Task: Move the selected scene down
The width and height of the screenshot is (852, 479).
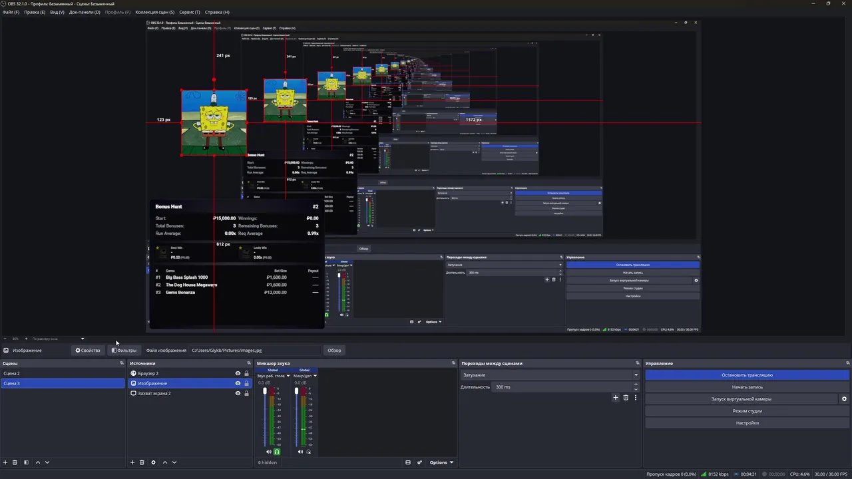Action: (47, 462)
